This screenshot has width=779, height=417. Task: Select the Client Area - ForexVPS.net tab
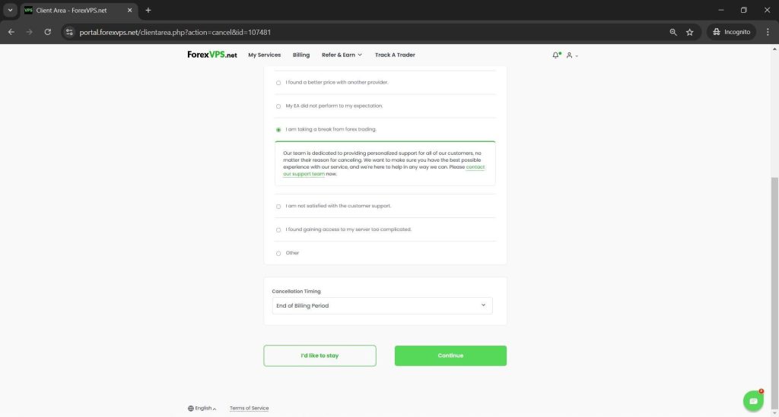pos(78,11)
